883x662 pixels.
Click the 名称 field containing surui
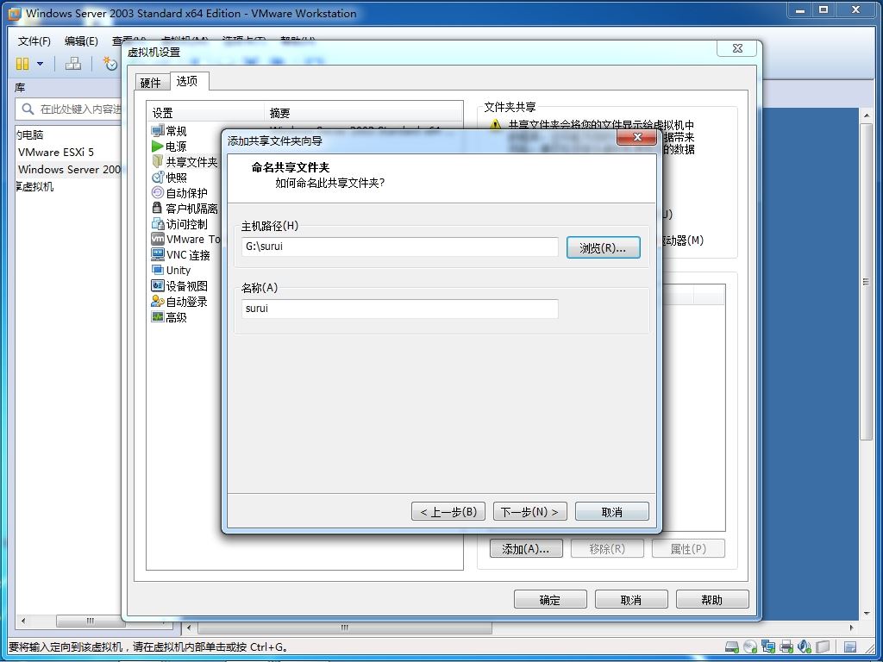pos(400,309)
